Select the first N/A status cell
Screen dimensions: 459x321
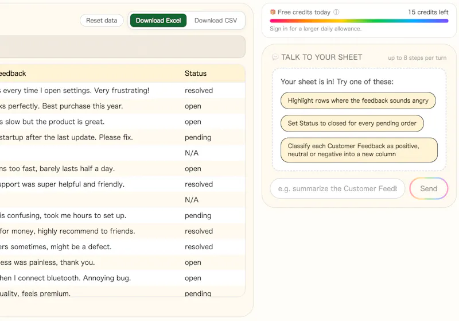(x=192, y=153)
